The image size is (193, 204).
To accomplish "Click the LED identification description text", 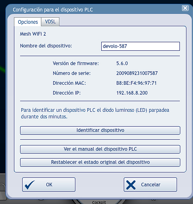I will click(95, 113).
